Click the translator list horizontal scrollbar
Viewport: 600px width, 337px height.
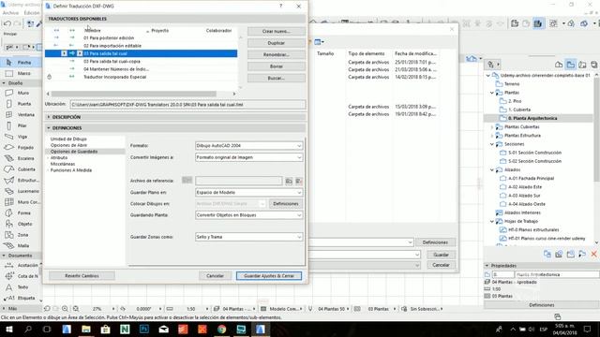pyautogui.click(x=134, y=94)
